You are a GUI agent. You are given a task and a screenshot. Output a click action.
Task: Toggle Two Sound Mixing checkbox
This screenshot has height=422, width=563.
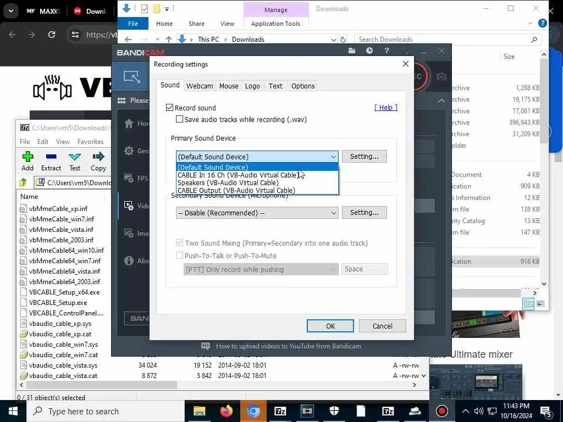pos(180,243)
